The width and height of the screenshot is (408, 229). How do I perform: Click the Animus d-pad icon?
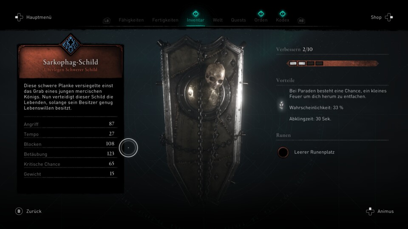click(x=370, y=211)
